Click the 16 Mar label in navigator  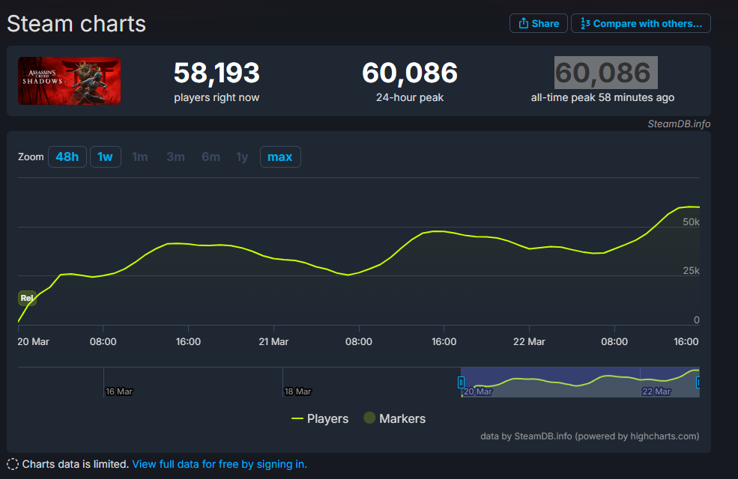coord(119,391)
